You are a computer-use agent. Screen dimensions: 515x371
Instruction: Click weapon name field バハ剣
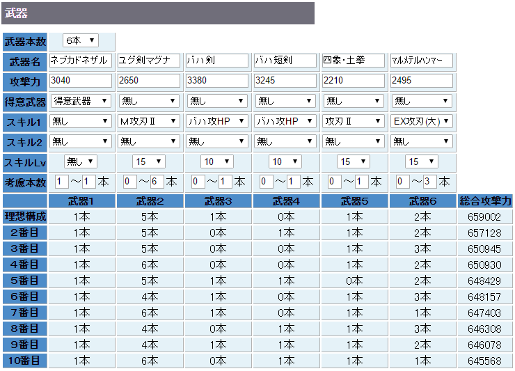(217, 61)
